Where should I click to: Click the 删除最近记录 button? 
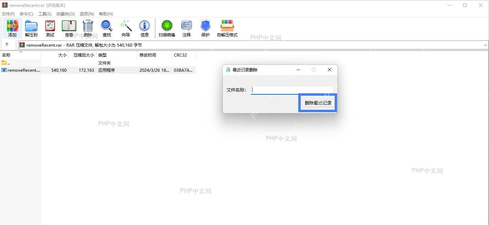pyautogui.click(x=318, y=103)
